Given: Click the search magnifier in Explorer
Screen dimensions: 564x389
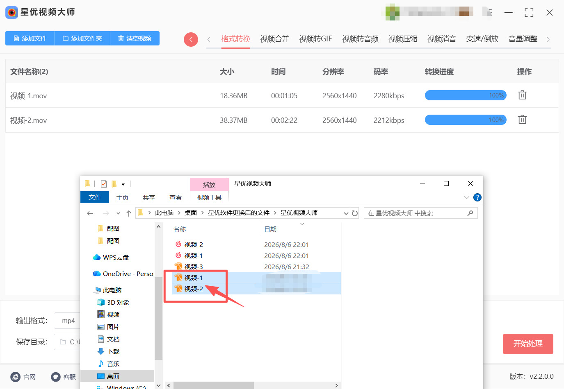Looking at the screenshot, I should [x=470, y=213].
